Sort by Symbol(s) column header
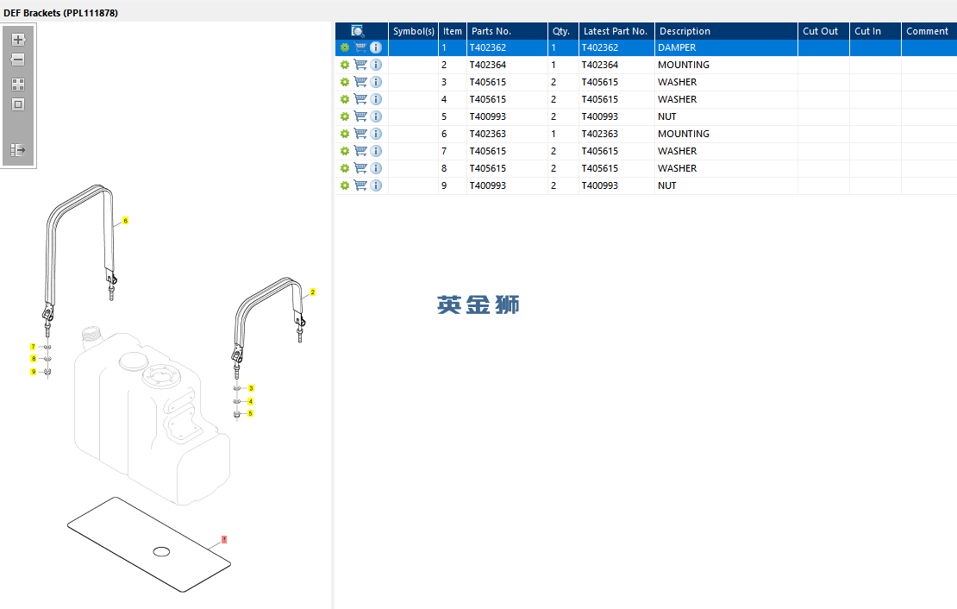The image size is (957, 609). pyautogui.click(x=413, y=31)
